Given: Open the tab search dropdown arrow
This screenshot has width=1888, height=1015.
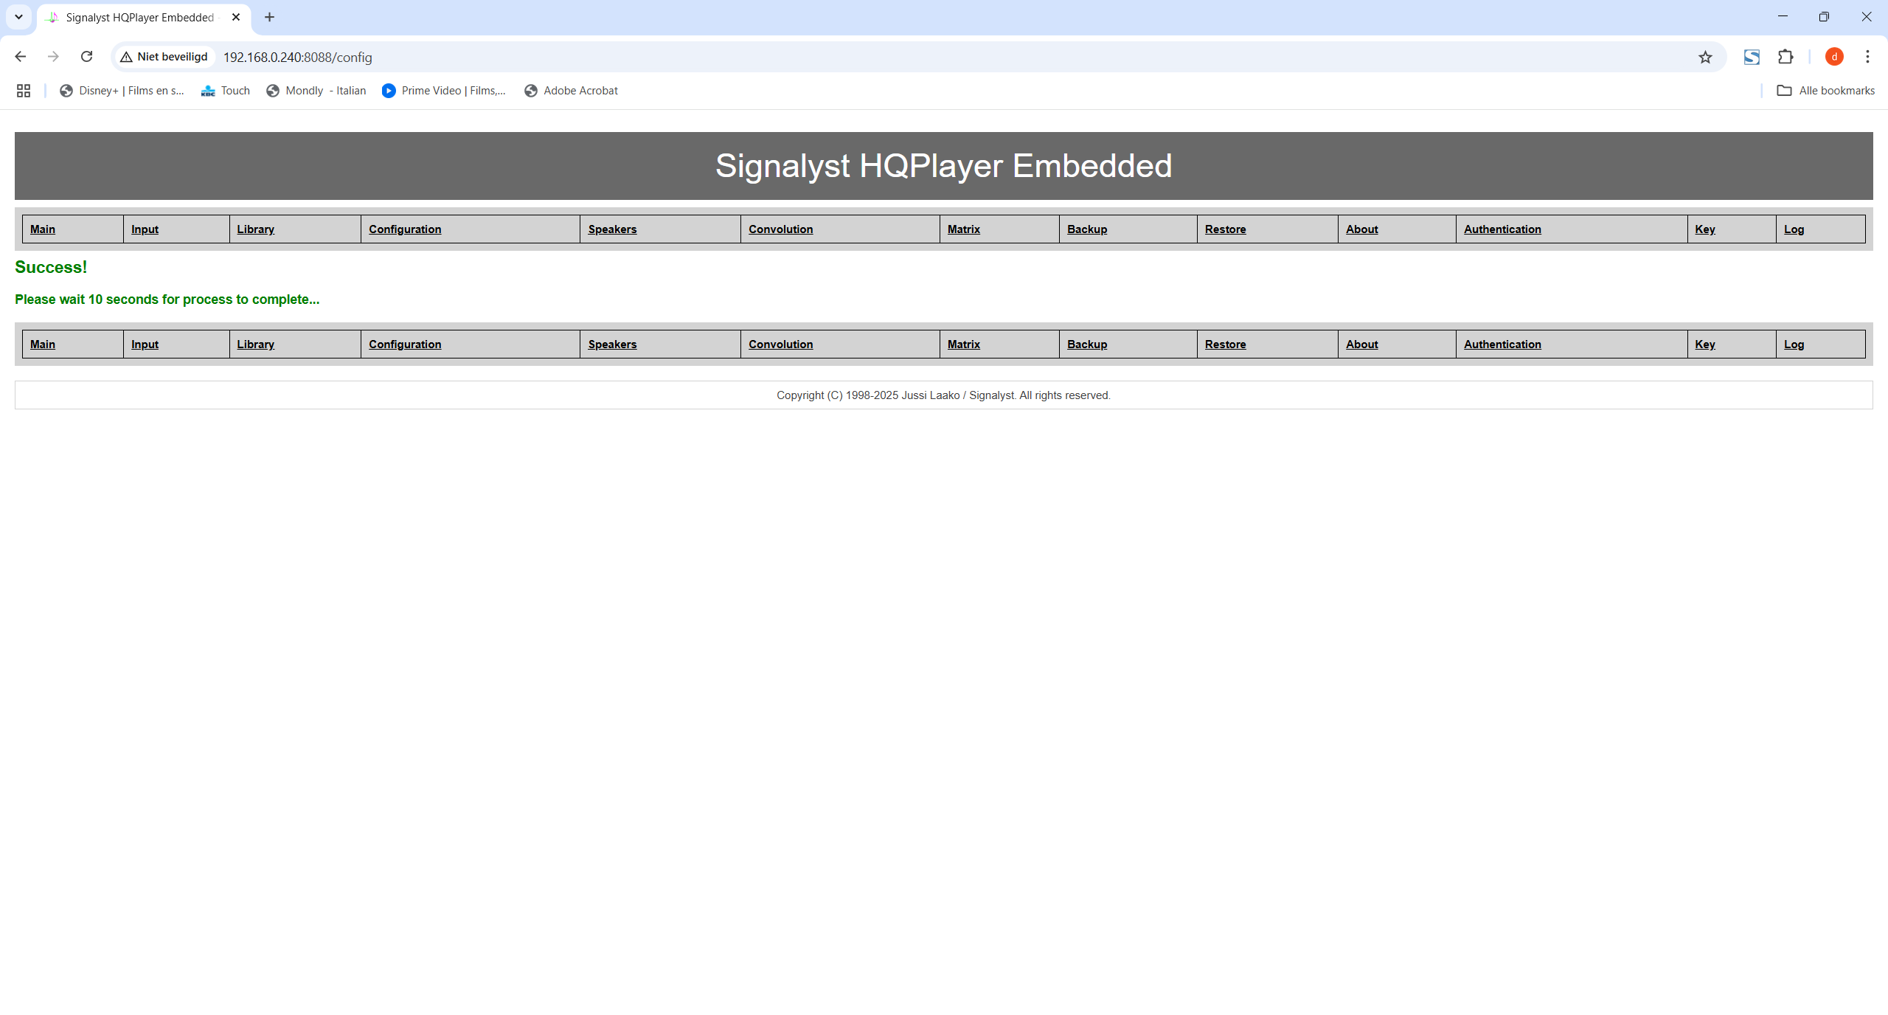Looking at the screenshot, I should [x=18, y=17].
